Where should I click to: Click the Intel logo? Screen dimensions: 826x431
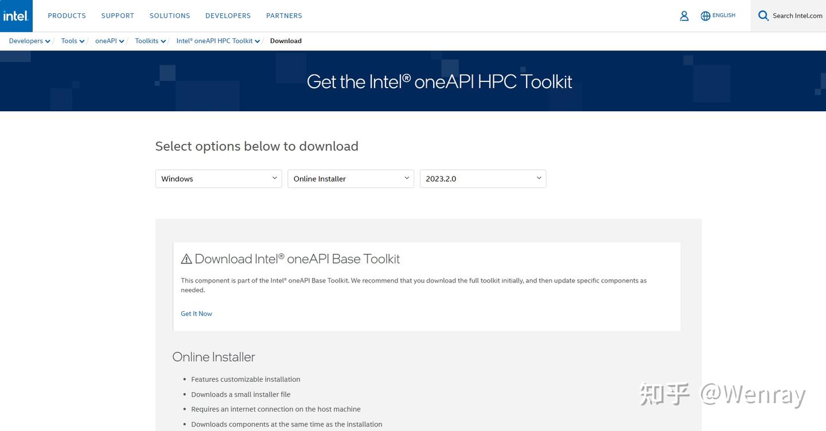coord(15,15)
